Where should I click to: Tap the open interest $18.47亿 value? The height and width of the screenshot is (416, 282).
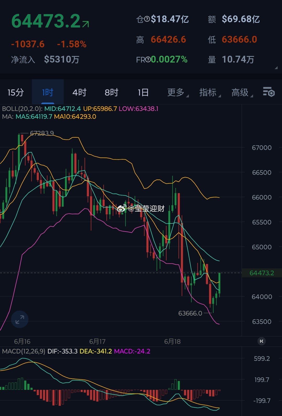(x=170, y=19)
